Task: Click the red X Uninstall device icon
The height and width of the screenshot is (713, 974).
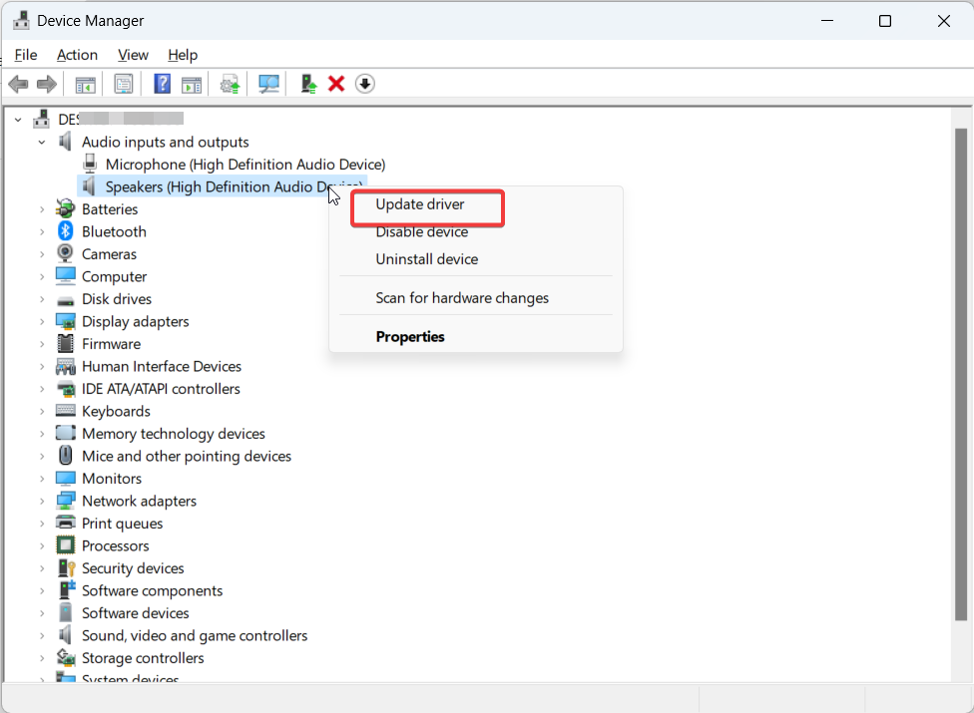Action: tap(336, 84)
